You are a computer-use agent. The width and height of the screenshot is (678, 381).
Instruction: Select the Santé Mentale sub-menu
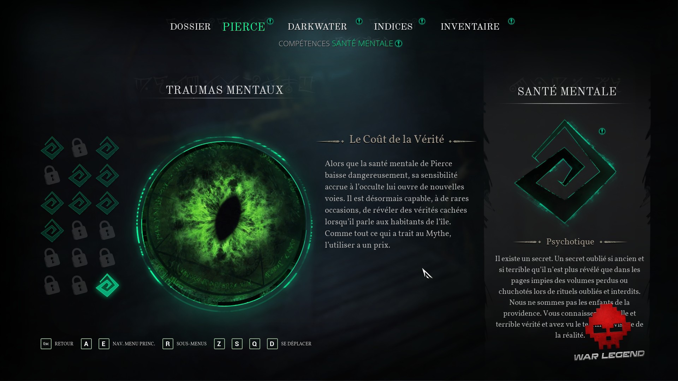(x=362, y=43)
